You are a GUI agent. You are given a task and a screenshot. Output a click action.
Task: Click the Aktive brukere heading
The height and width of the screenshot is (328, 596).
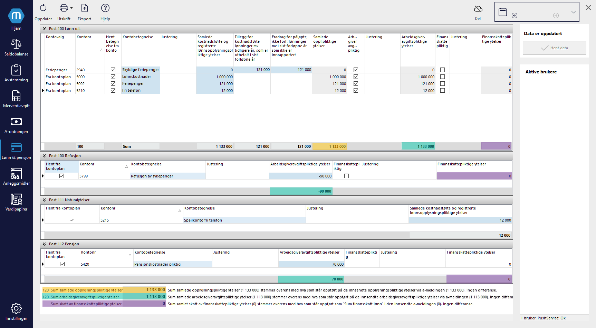(541, 72)
